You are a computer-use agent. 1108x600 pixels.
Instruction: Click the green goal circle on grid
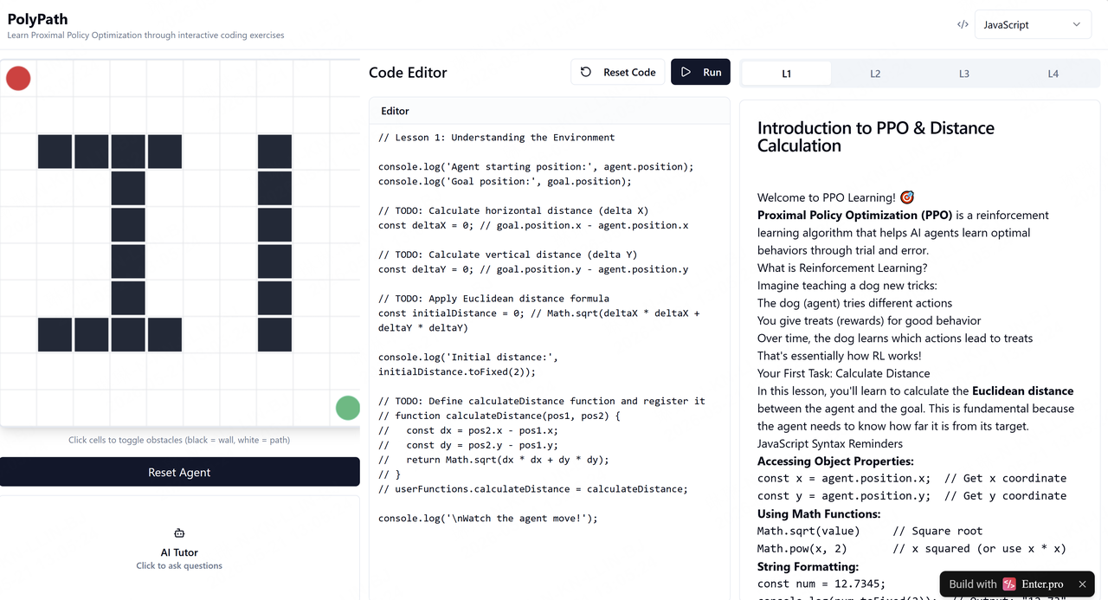tap(347, 408)
